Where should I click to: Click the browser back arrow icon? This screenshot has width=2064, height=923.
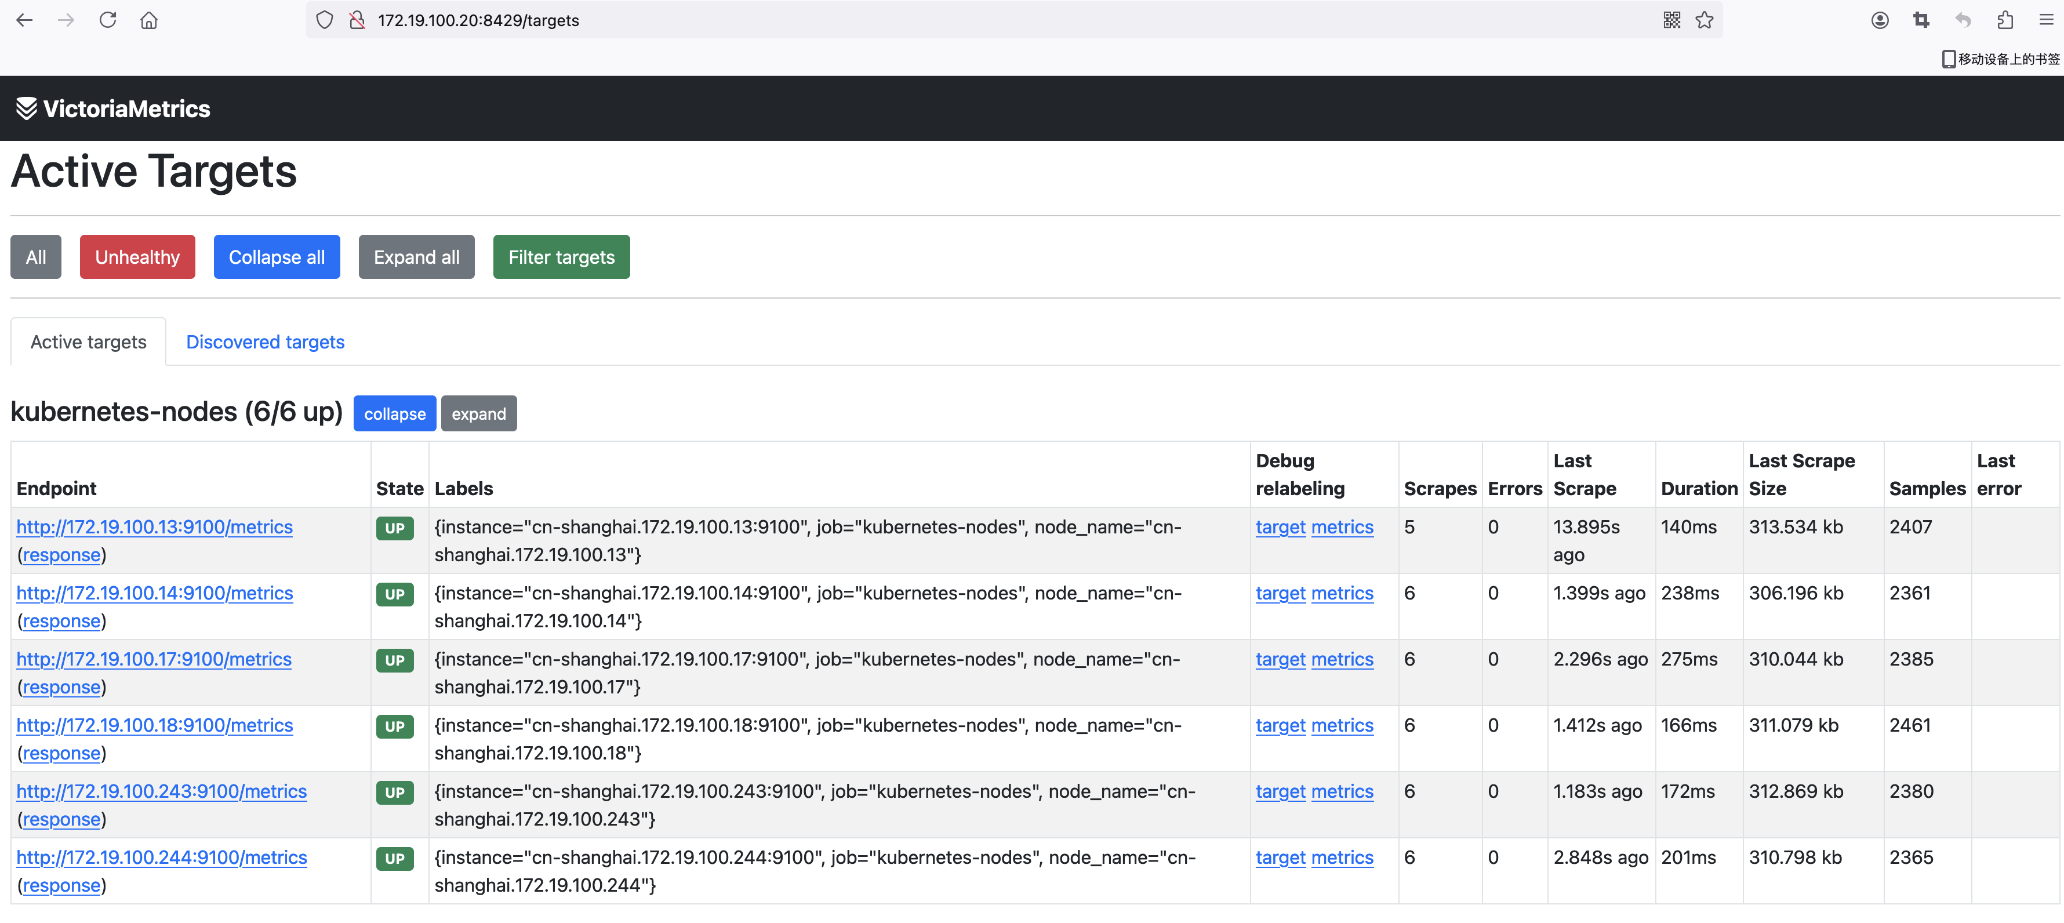pyautogui.click(x=25, y=20)
